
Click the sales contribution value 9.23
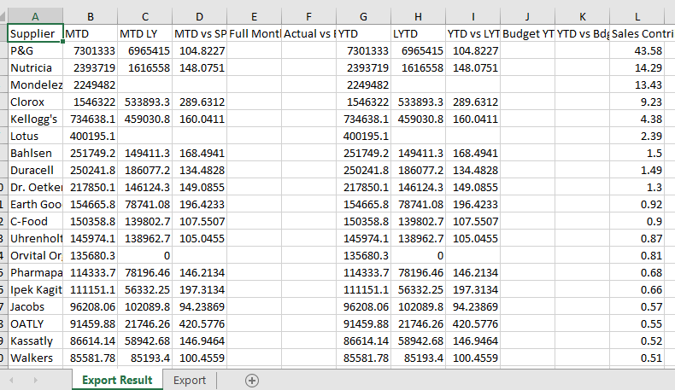tap(637, 102)
